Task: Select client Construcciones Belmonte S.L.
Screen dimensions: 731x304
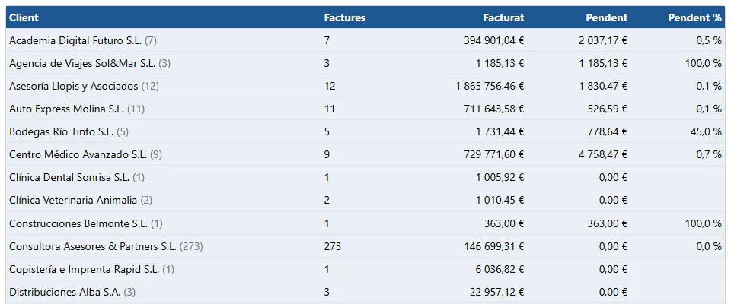Action: tap(78, 223)
